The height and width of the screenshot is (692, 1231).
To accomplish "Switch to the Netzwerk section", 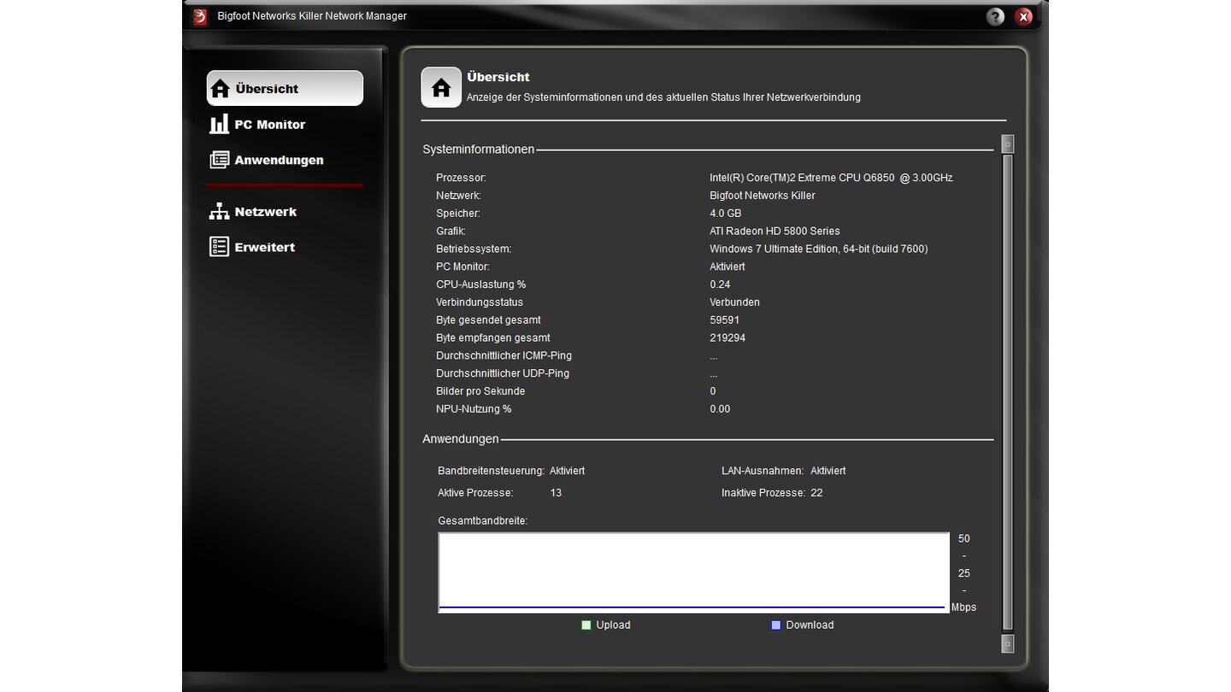I will click(x=265, y=211).
